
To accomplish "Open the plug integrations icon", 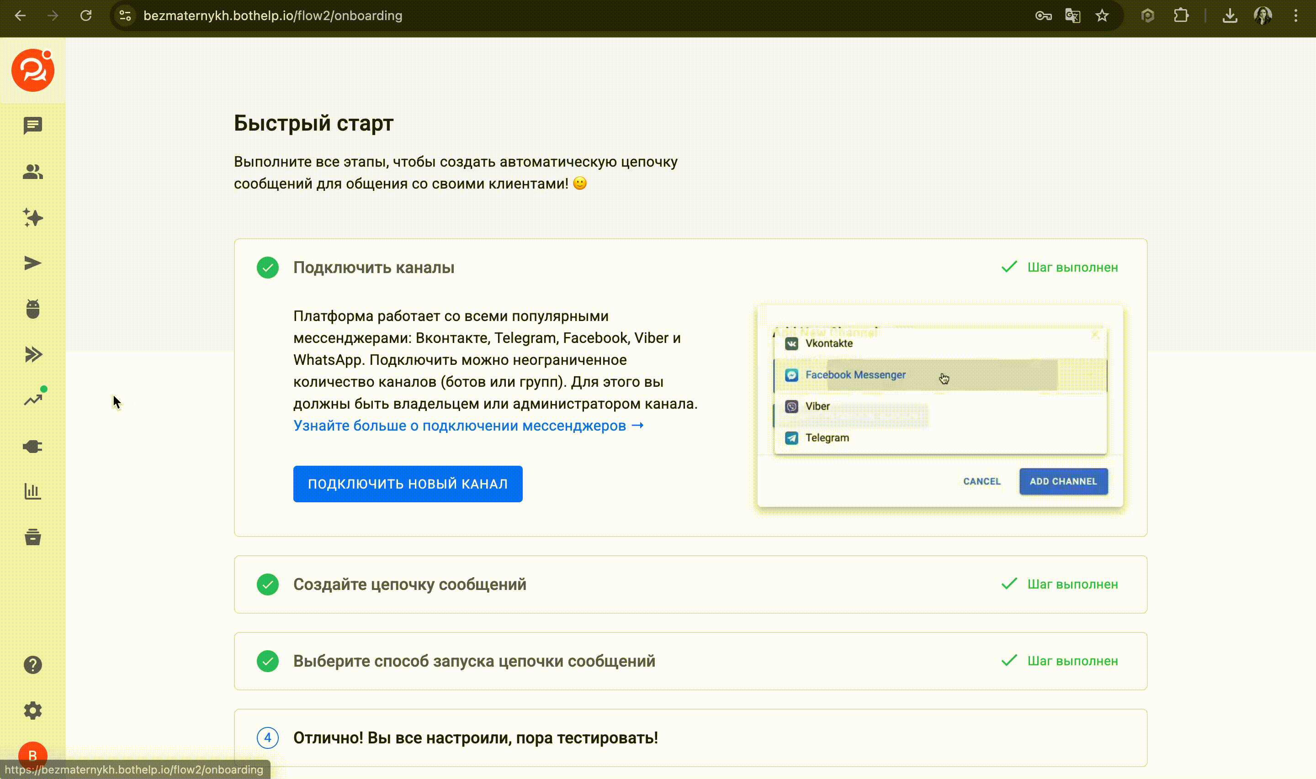I will (x=32, y=446).
